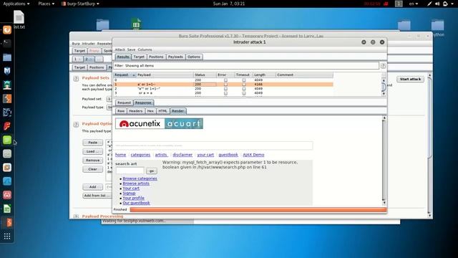Screen dimensions: 458x258
Task: Click the Finished orange progress bar
Action: 258,210
